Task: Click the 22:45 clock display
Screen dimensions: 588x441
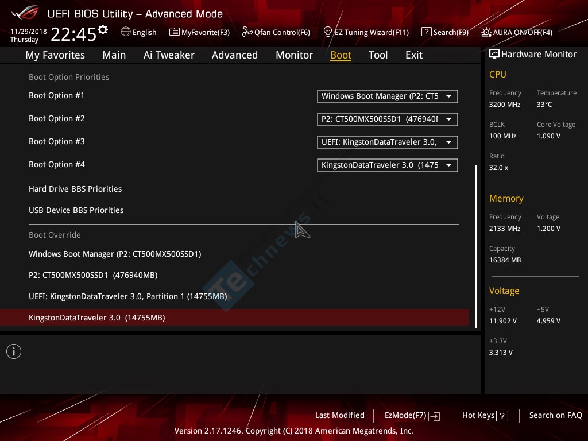Action: [x=73, y=34]
